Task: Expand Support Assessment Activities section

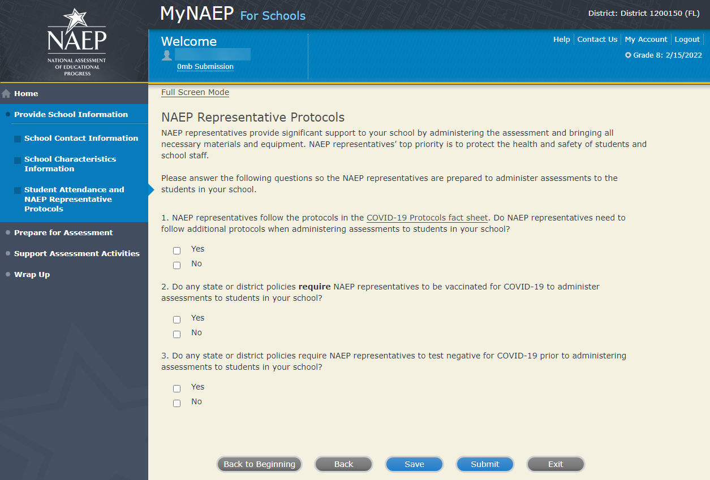Action: [x=76, y=254]
